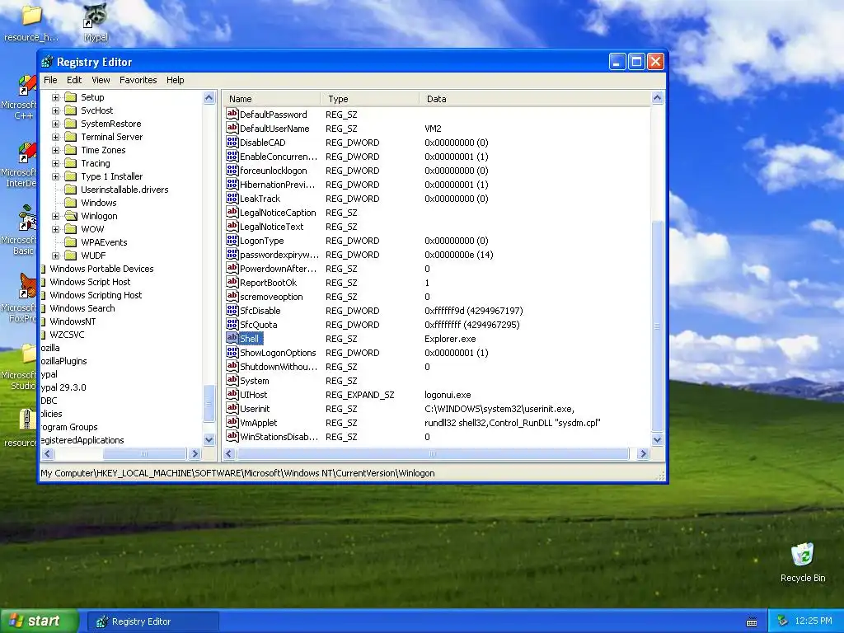
Task: Click the Registry Editor title bar icon
Action: 47,62
